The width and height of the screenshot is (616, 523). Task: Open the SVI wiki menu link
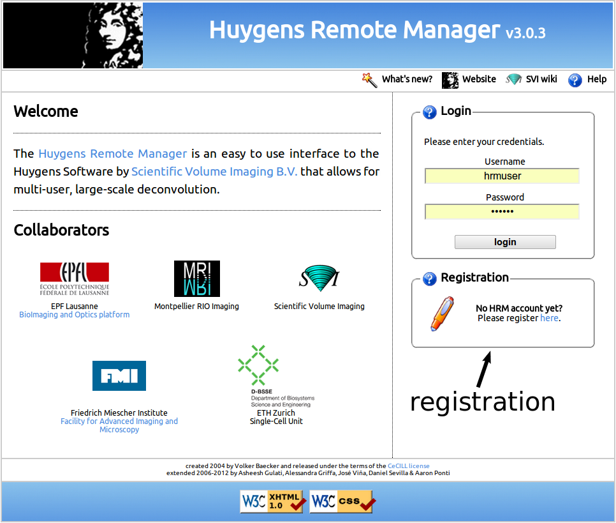pos(541,79)
